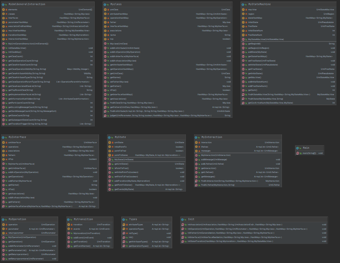Click the getCanArriveNum method row
The width and height of the screenshot is (340, 263).
[x=288, y=103]
